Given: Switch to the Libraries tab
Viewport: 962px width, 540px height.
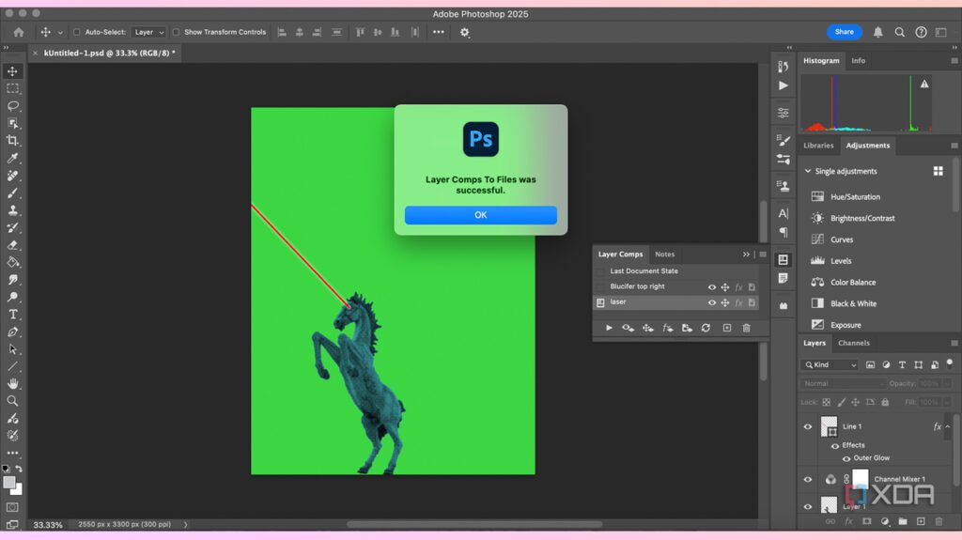Looking at the screenshot, I should [818, 146].
